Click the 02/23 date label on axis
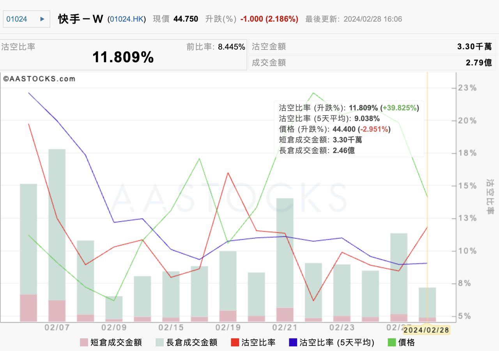499x351 pixels. click(x=342, y=327)
